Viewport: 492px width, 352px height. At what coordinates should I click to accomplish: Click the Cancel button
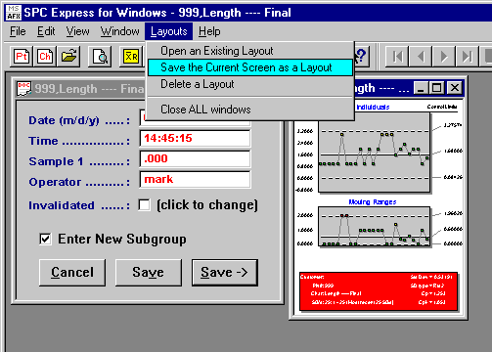click(x=72, y=273)
